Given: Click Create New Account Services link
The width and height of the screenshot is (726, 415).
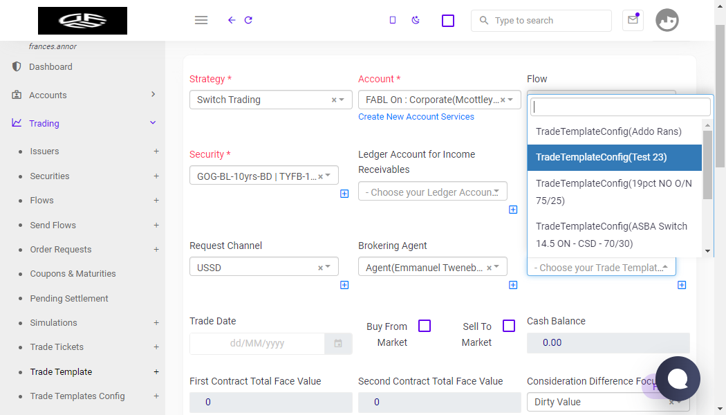Looking at the screenshot, I should click(416, 117).
